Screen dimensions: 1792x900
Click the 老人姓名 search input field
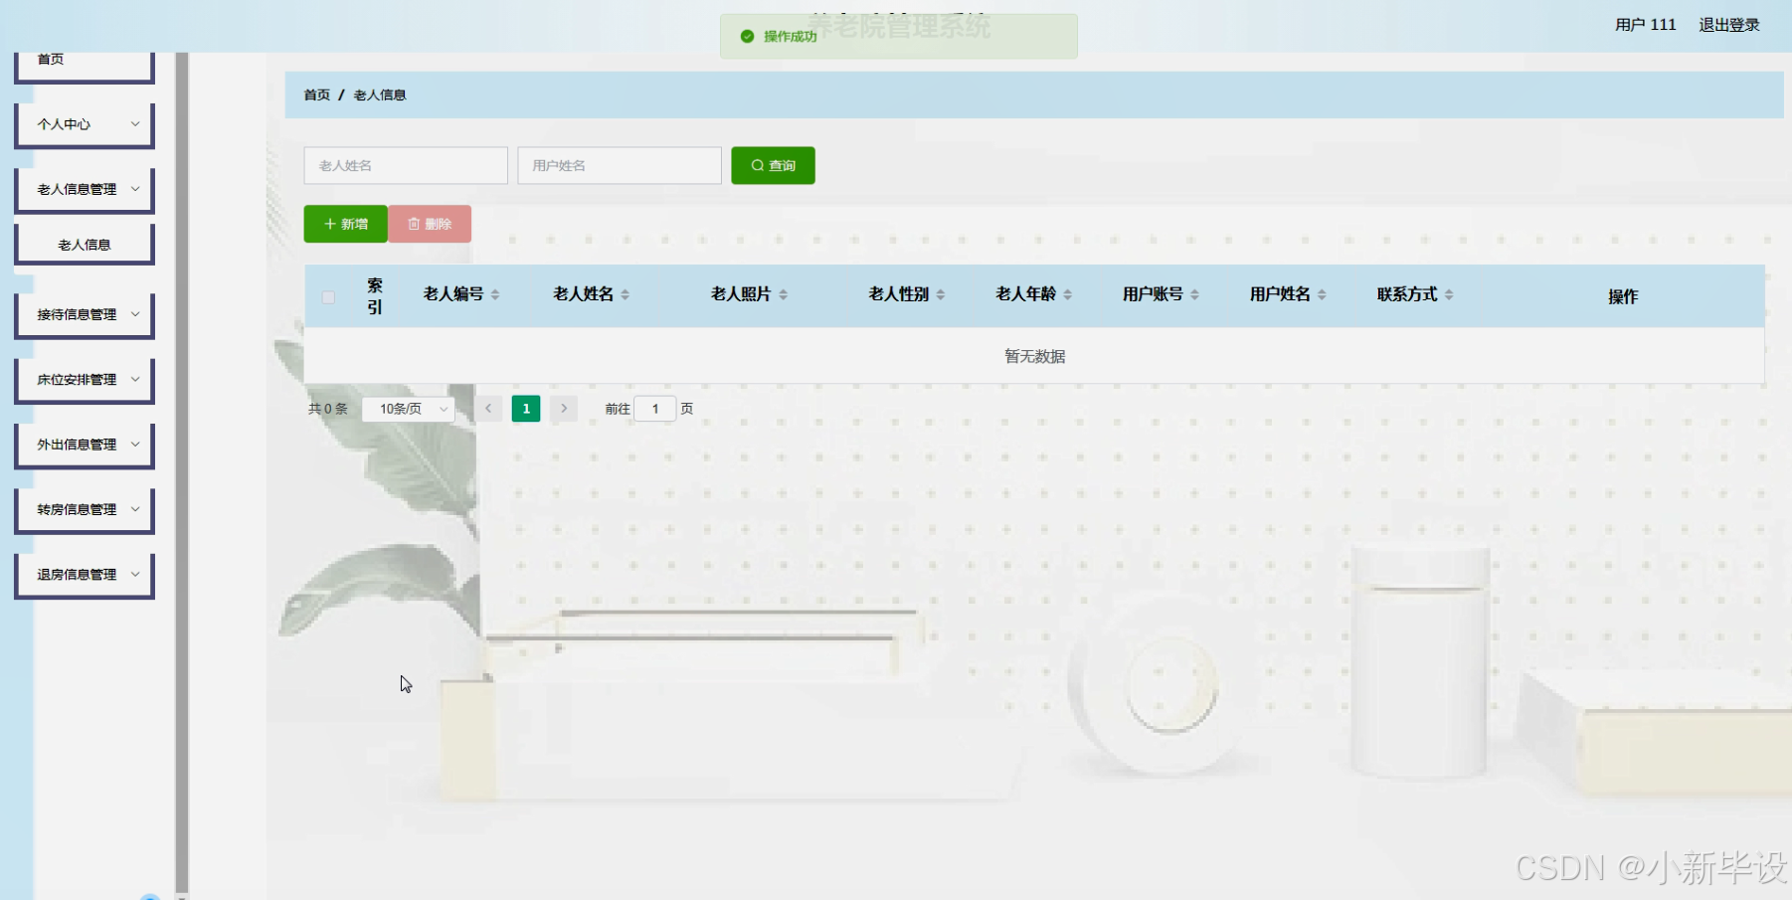tap(405, 165)
